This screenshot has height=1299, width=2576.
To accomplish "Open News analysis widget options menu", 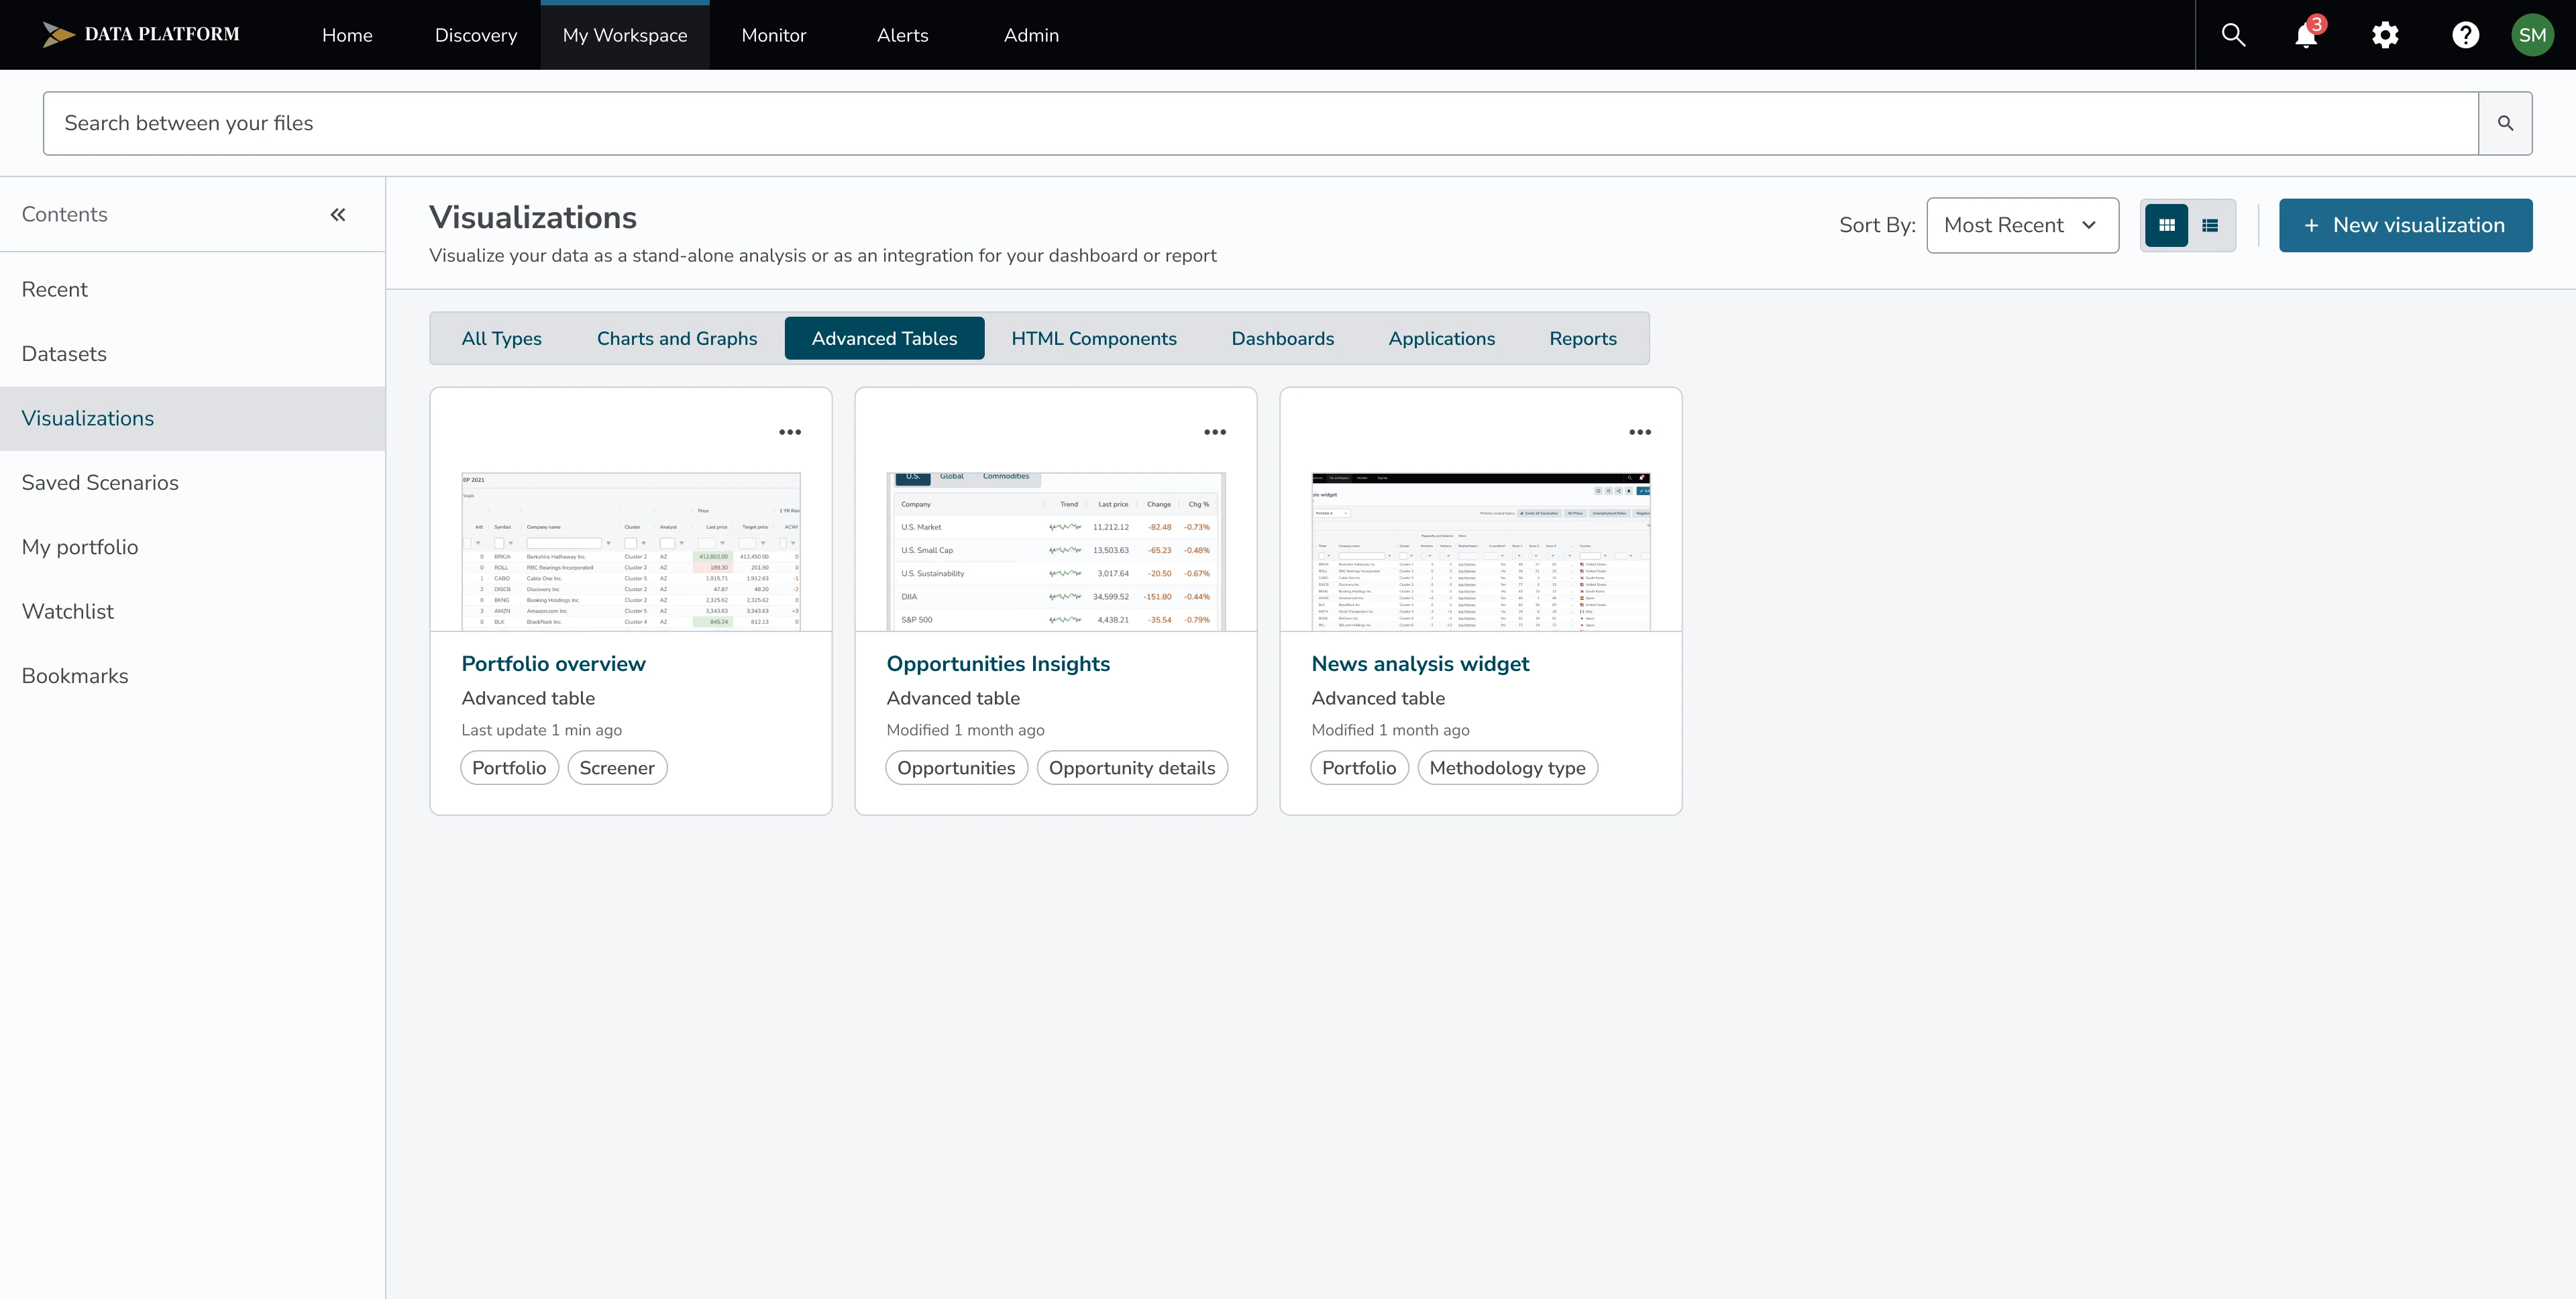I will (1640, 432).
